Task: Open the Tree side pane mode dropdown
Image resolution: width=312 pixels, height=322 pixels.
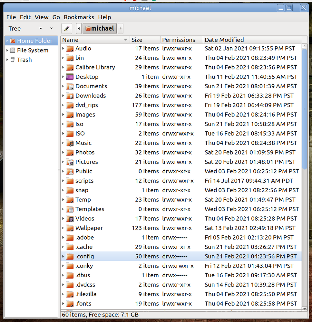Action: 40,28
